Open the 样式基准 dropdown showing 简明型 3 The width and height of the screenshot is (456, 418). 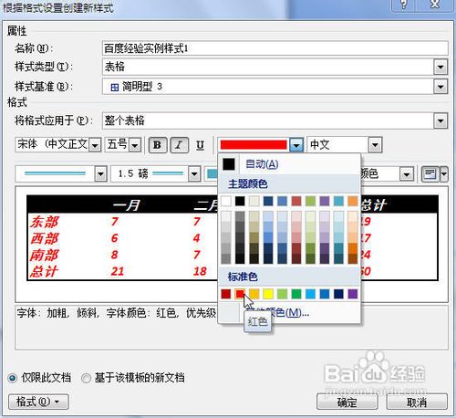[x=440, y=87]
